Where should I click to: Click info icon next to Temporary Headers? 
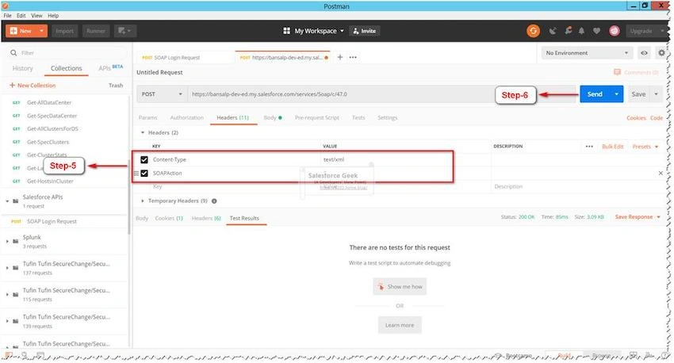click(214, 201)
